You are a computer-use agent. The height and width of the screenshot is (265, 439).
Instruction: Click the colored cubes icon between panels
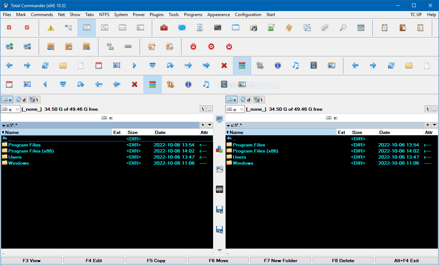click(219, 149)
